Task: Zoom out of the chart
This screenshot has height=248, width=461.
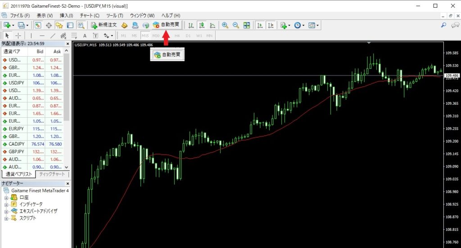Action: tap(236, 26)
